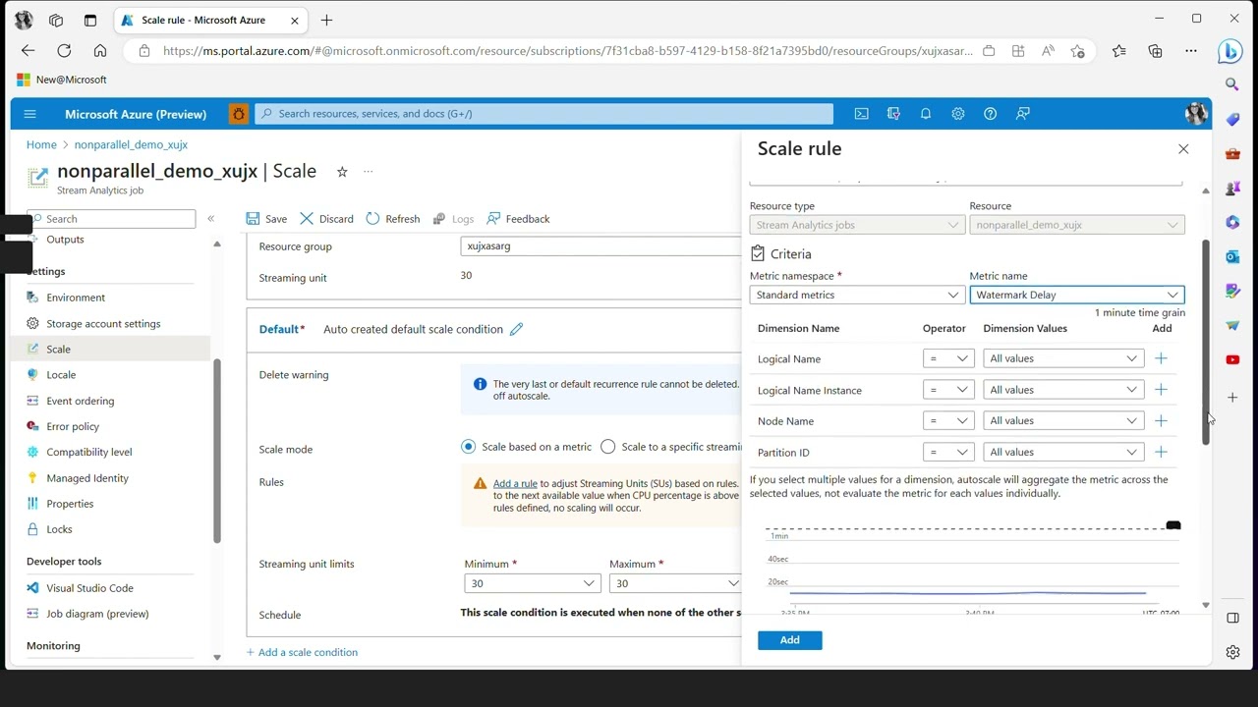Screen dimensions: 1258x707
Task: Go to Home breadcrumb link
Action: tap(41, 144)
